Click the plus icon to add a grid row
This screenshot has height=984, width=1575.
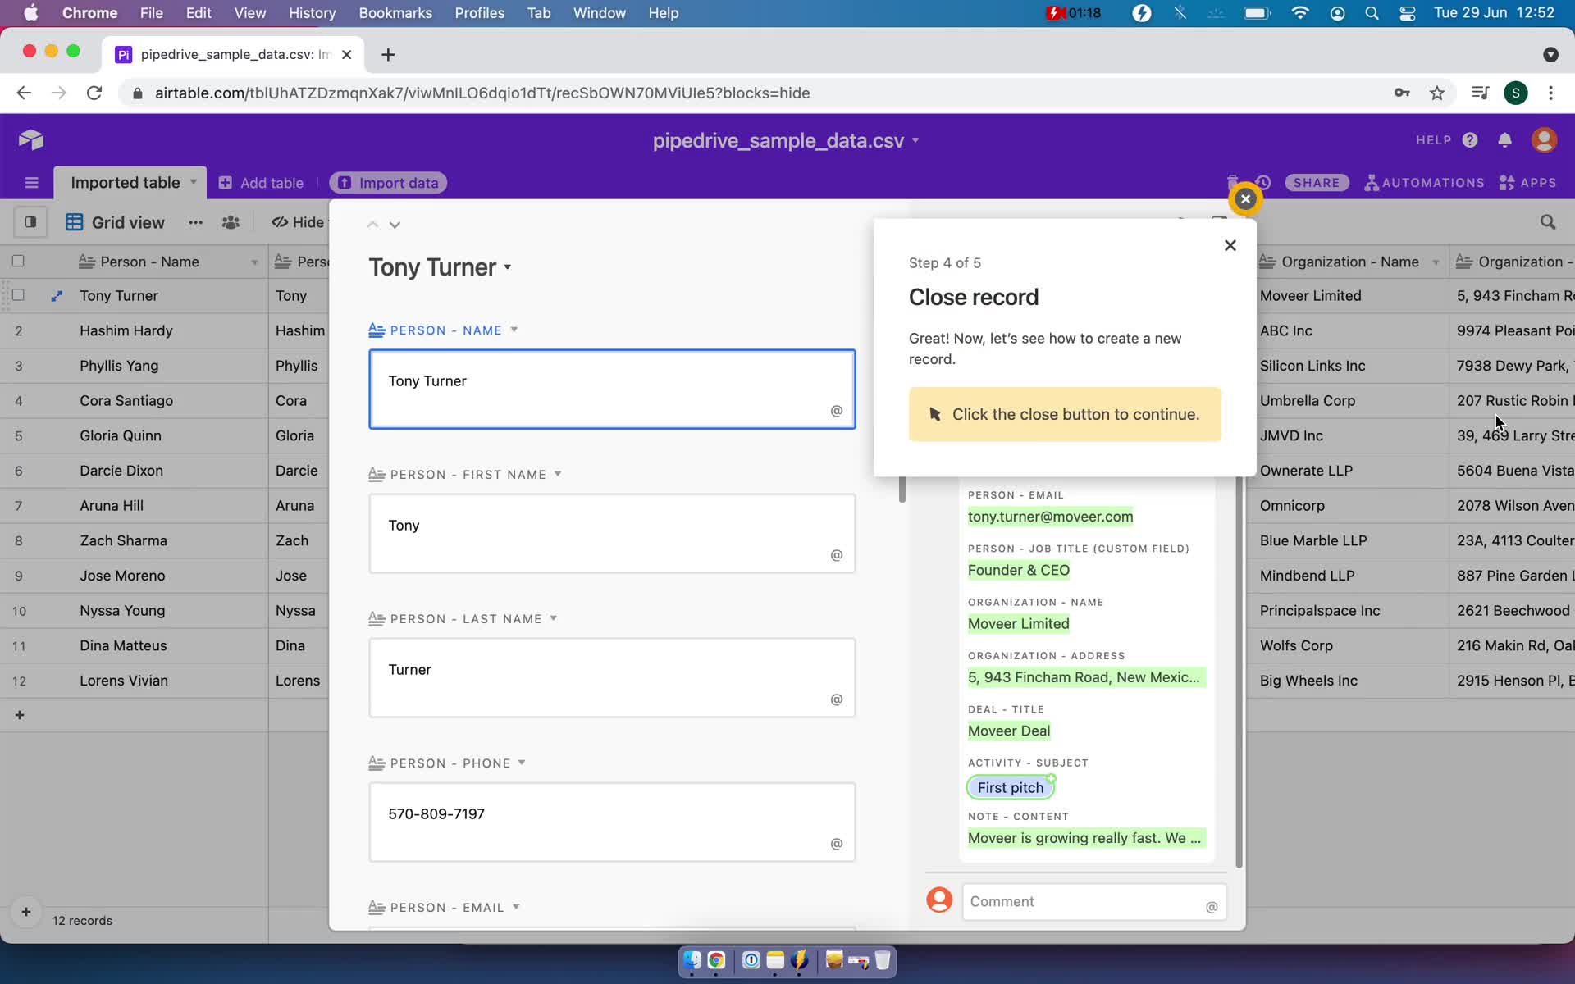coord(20,715)
